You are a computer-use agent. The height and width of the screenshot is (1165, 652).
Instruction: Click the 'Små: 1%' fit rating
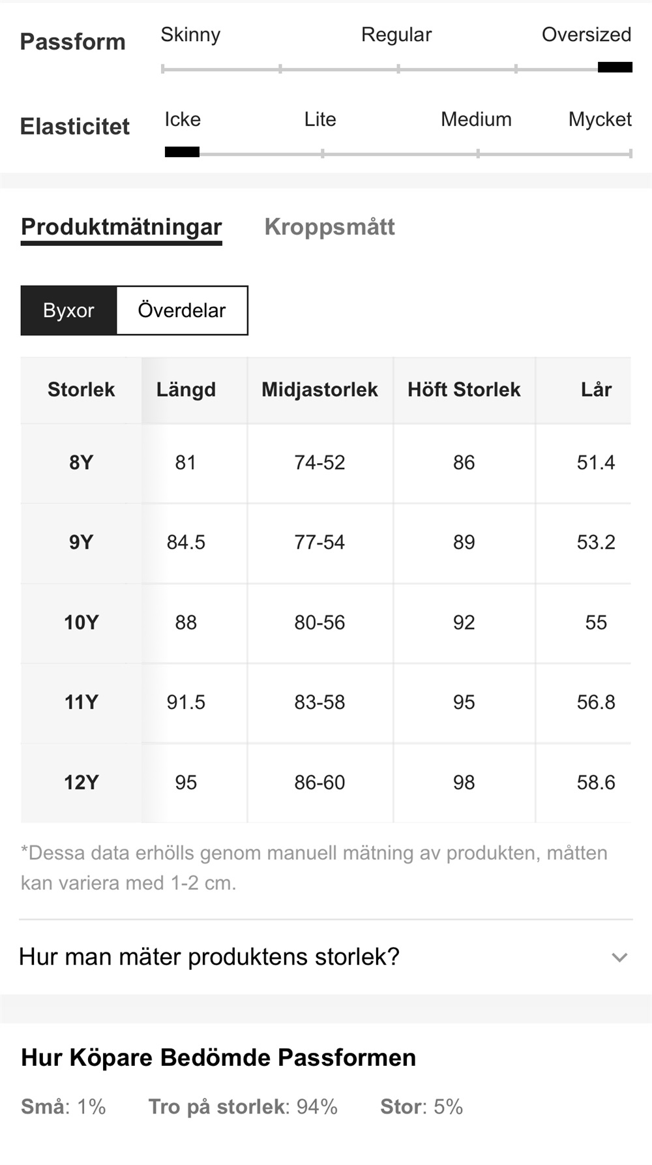(63, 1107)
